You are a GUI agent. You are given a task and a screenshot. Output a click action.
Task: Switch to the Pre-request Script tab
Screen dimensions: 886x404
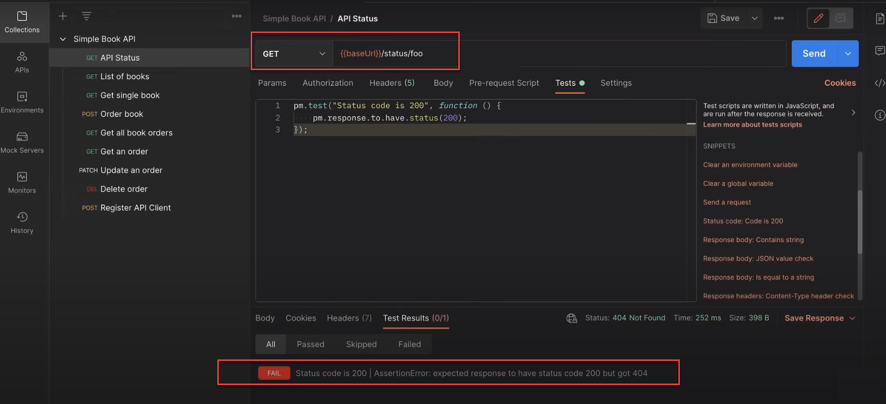[x=504, y=83]
